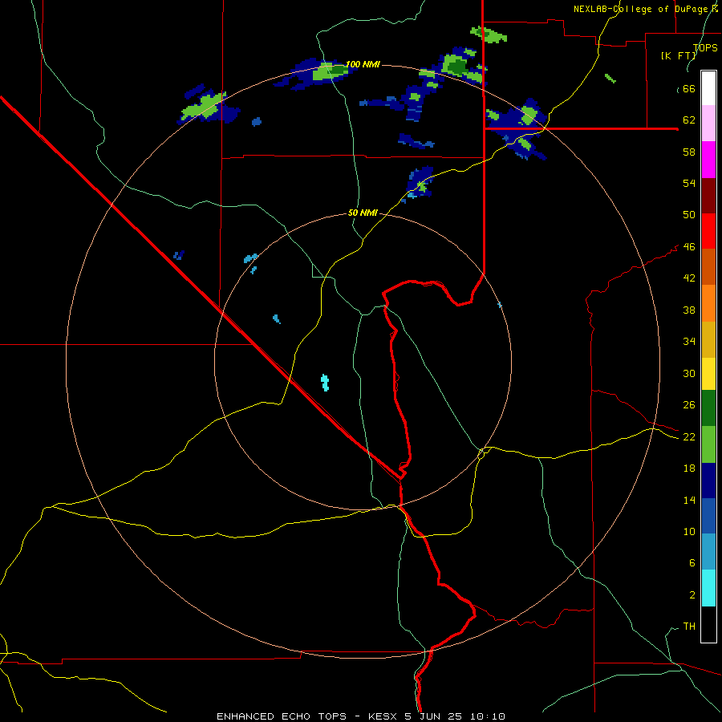Pick the dark red maroon legend swatch
722x722 pixels.
point(708,195)
